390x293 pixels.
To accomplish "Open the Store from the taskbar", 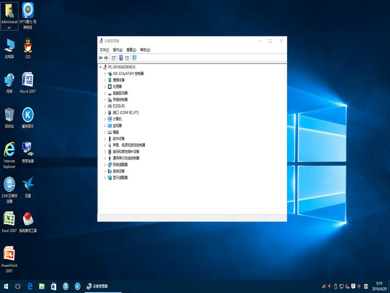I will point(54,286).
